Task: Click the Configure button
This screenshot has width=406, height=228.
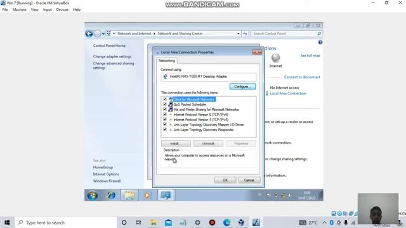Action: (242, 87)
